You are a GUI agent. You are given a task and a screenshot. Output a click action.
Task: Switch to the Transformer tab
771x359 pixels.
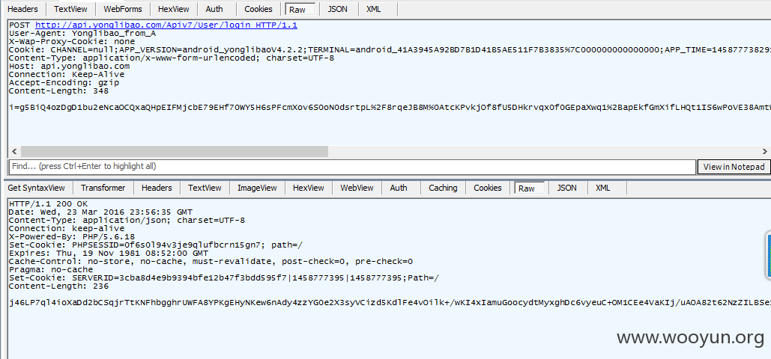pos(103,188)
